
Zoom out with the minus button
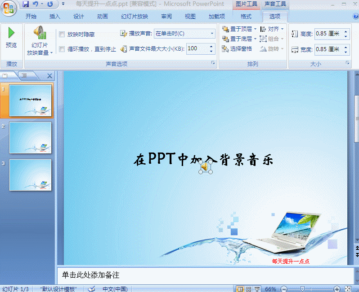(284, 289)
